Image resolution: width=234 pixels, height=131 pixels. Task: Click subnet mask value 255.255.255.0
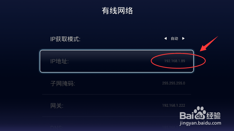coord(174,83)
